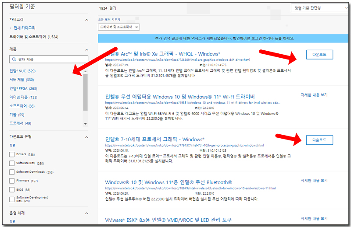Toggle Software Development Kits checkbox
This screenshot has width=351, height=227.
(12, 199)
